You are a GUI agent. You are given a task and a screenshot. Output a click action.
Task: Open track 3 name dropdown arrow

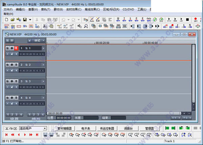(43, 81)
